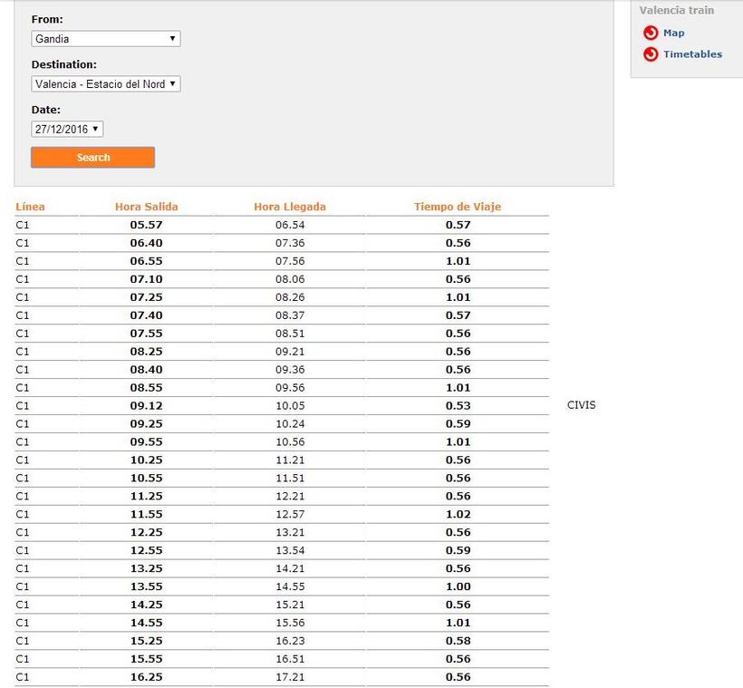Click the Línea column header
This screenshot has width=743, height=688.
point(30,207)
